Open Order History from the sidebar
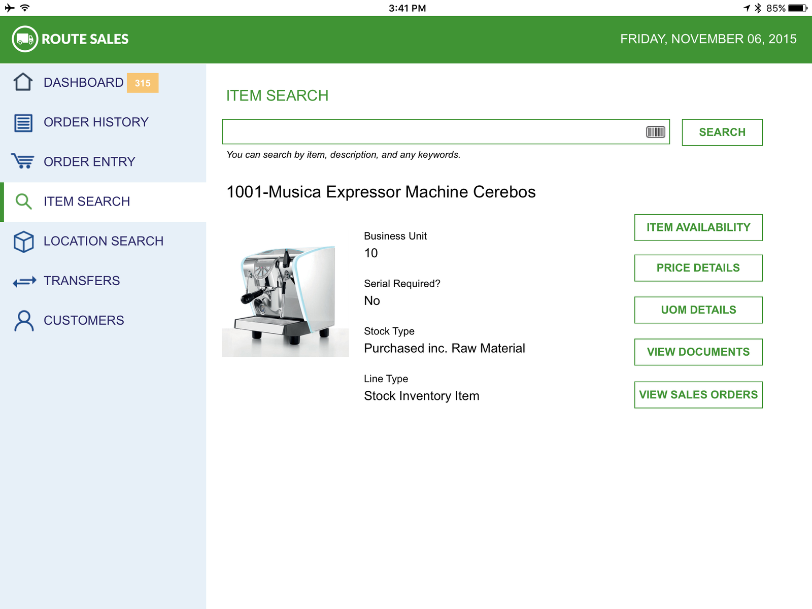This screenshot has height=609, width=812. (x=103, y=122)
